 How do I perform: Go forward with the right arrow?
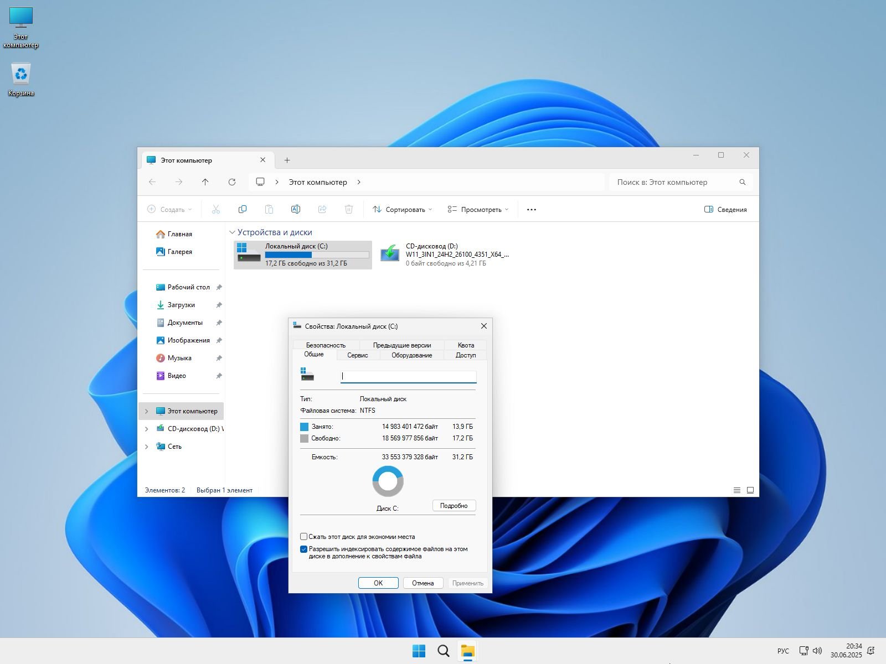(179, 182)
